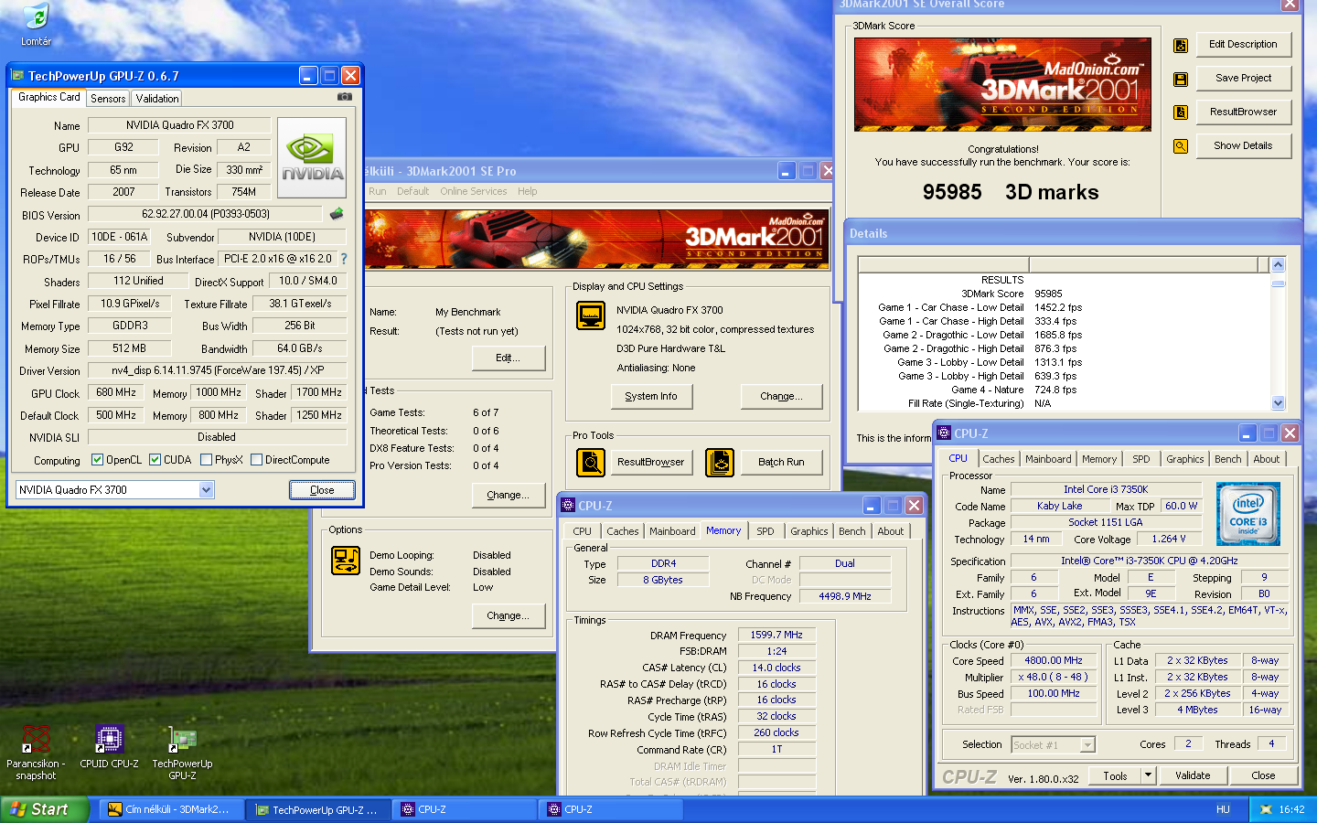Click GPU-Z screenshot camera icon
This screenshot has height=823, width=1317.
344,97
